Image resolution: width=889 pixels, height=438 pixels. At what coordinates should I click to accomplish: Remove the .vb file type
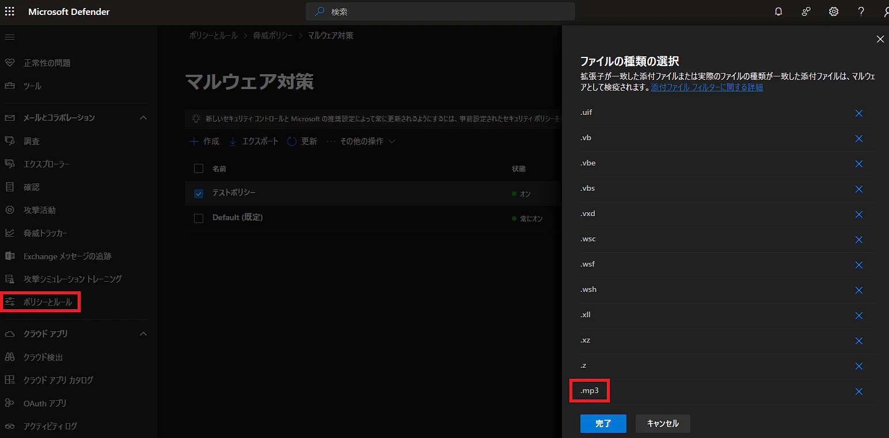(x=859, y=139)
